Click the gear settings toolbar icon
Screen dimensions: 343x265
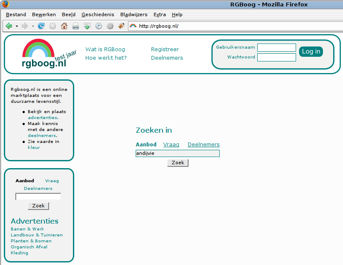(x=110, y=26)
